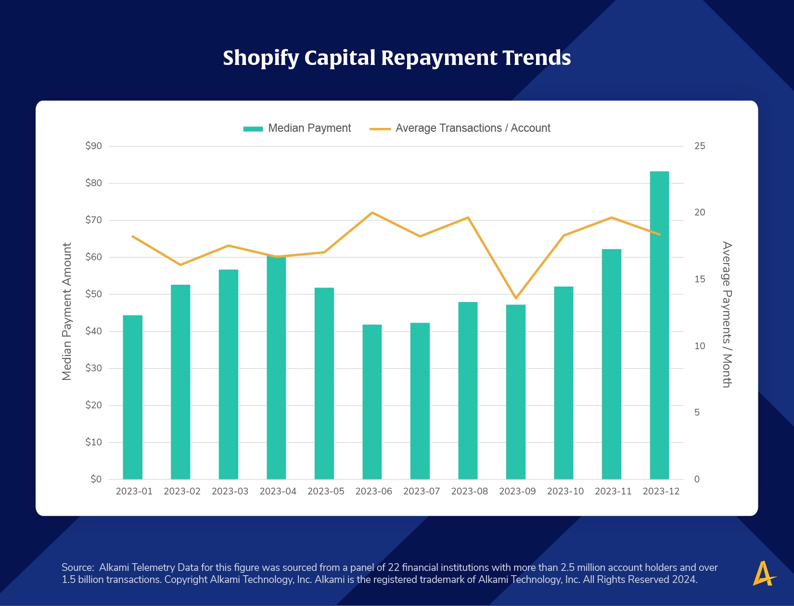Click the Average Payments / Month axis title
The width and height of the screenshot is (794, 606).
point(727,315)
